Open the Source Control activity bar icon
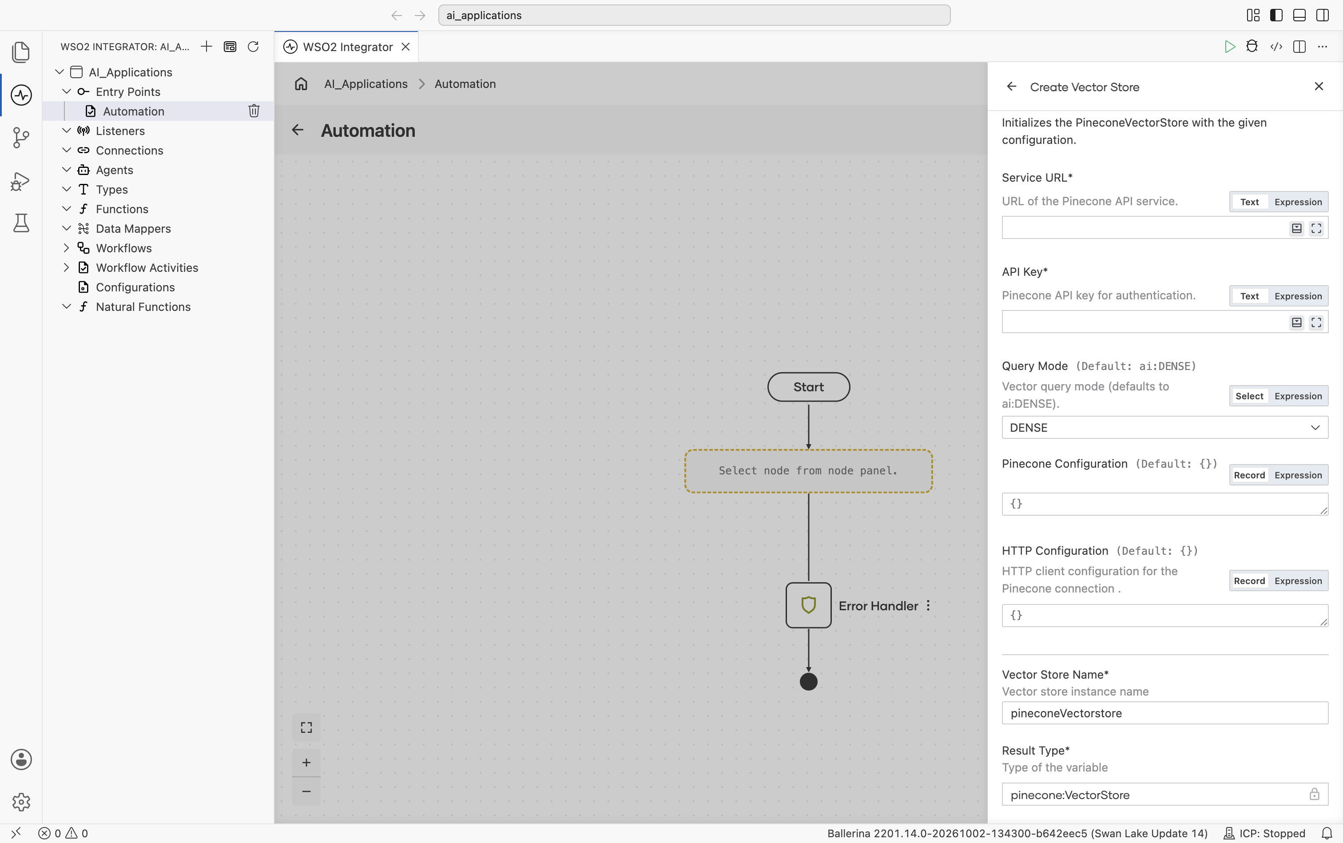The width and height of the screenshot is (1343, 843). (20, 137)
